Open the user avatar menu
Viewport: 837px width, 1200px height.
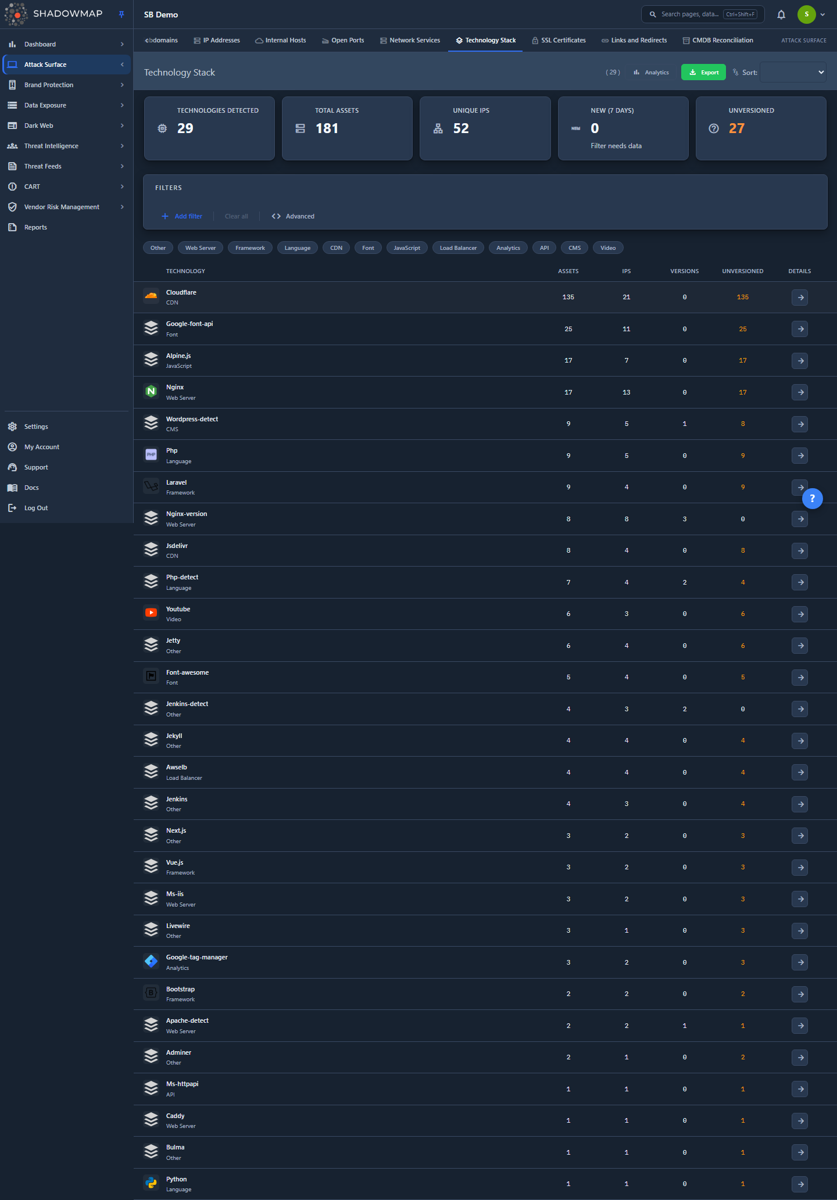806,15
